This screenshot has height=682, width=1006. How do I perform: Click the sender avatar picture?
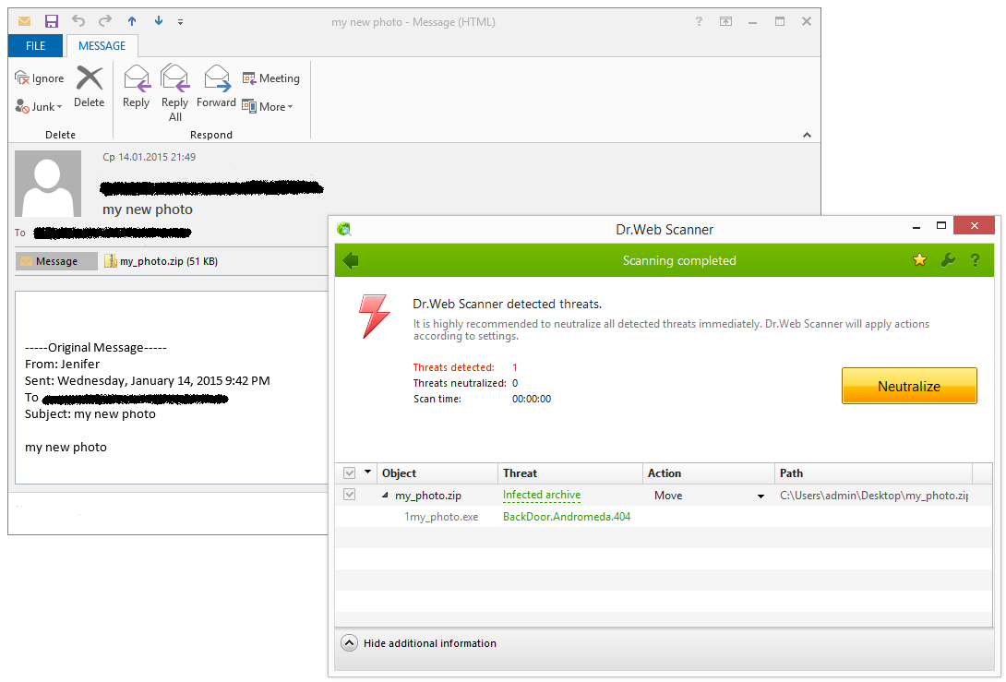click(48, 184)
